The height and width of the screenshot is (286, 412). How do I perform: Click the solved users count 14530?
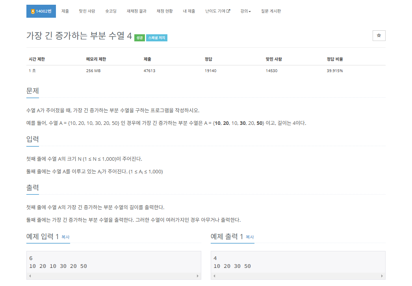point(271,71)
